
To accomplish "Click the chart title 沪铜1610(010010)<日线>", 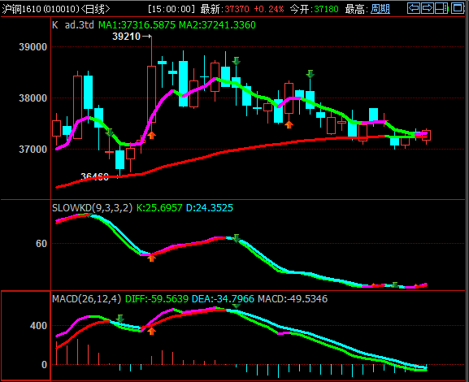I will point(56,9).
